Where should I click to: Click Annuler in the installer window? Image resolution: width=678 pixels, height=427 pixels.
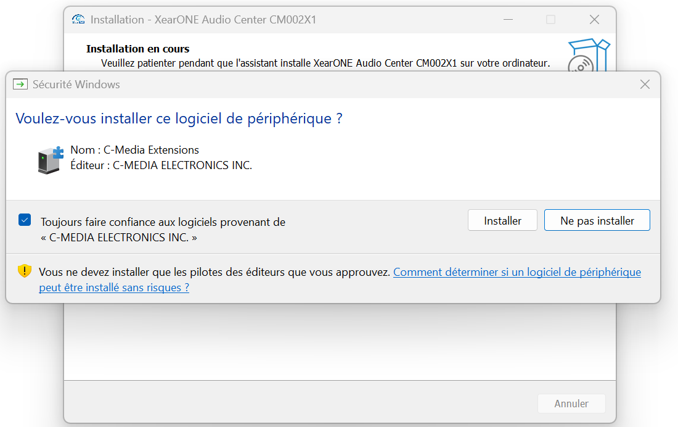tap(571, 404)
